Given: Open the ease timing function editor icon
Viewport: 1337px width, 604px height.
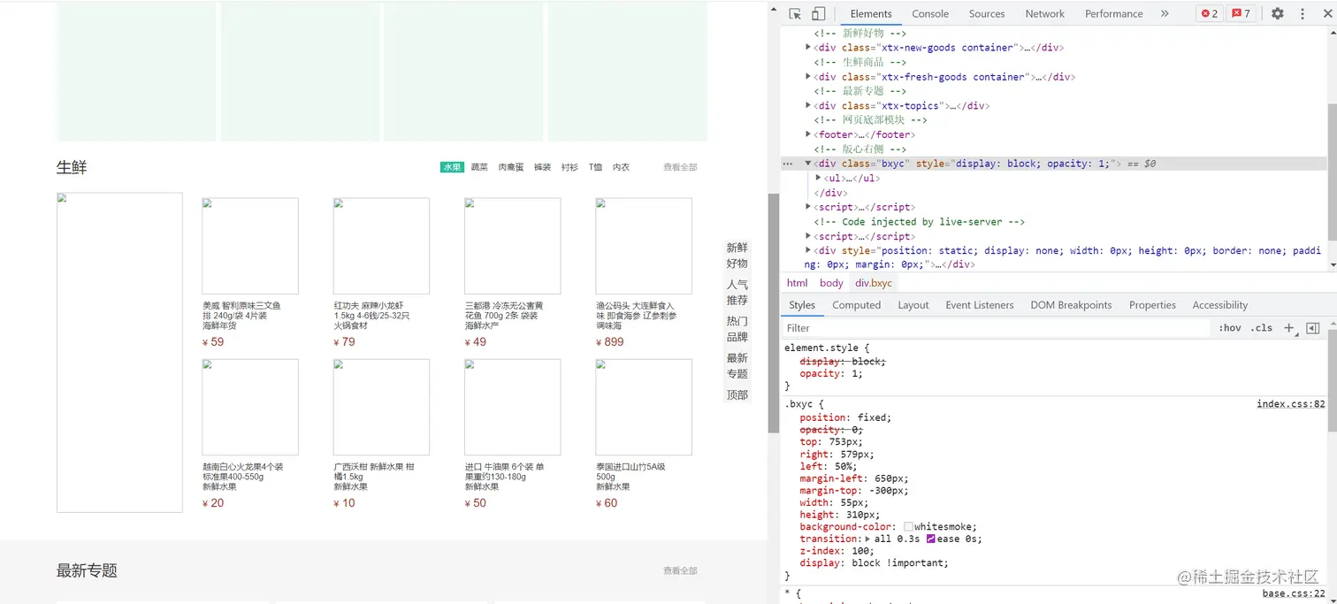Looking at the screenshot, I should [x=930, y=539].
